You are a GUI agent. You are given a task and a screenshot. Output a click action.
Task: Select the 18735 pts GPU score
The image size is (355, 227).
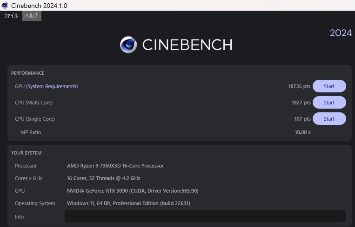tap(299, 86)
